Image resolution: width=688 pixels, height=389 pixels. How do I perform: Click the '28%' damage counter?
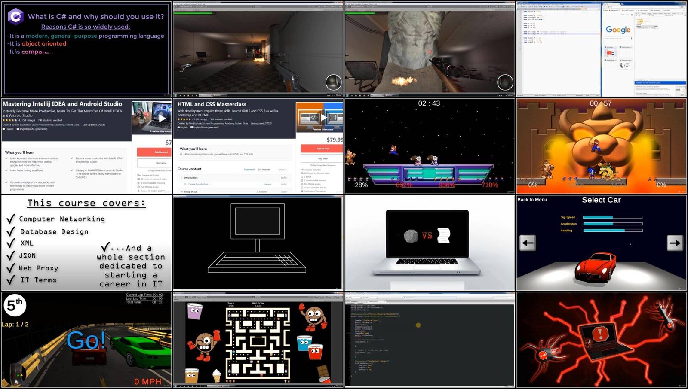[361, 185]
